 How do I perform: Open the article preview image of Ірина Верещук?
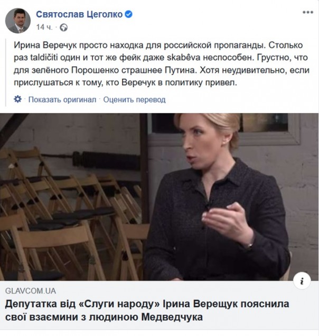159,197
